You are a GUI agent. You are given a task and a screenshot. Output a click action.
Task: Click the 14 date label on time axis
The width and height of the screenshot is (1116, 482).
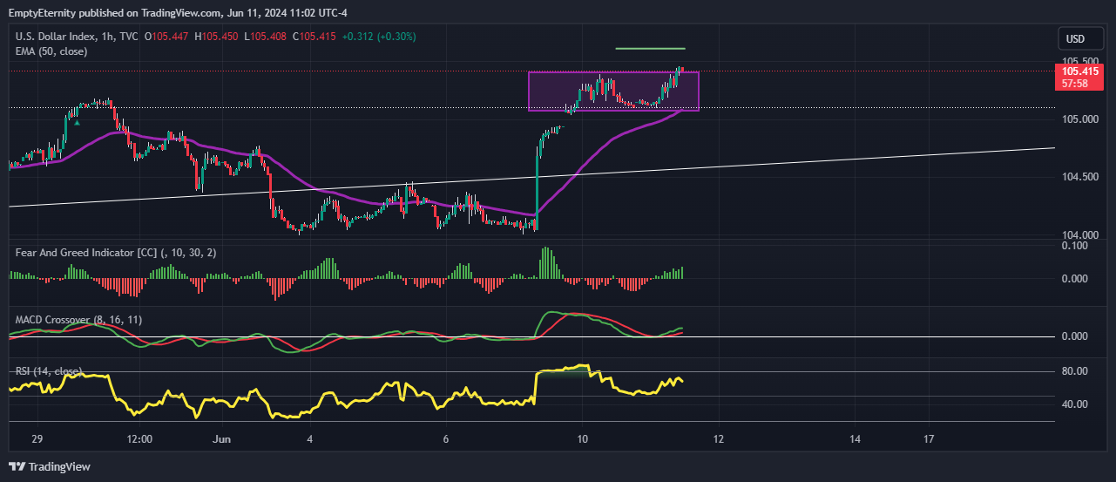(855, 438)
